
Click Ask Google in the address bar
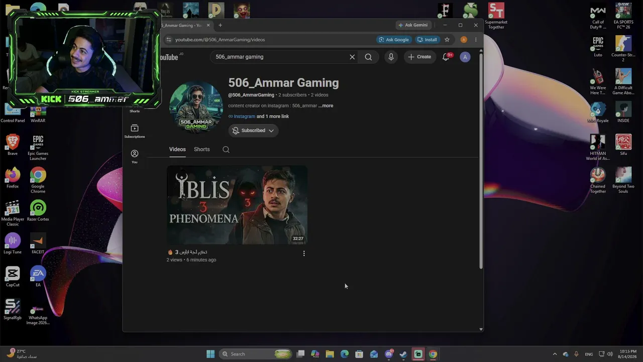394,40
